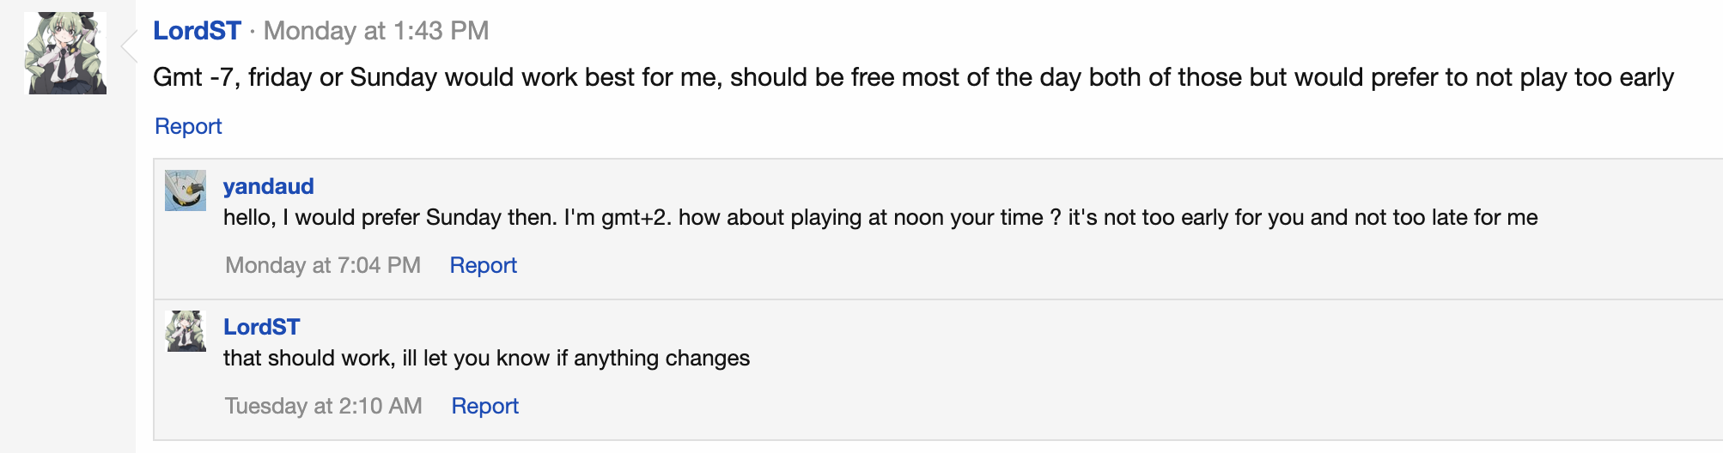Report LordST's main post
The width and height of the screenshot is (1723, 453).
pos(188,126)
